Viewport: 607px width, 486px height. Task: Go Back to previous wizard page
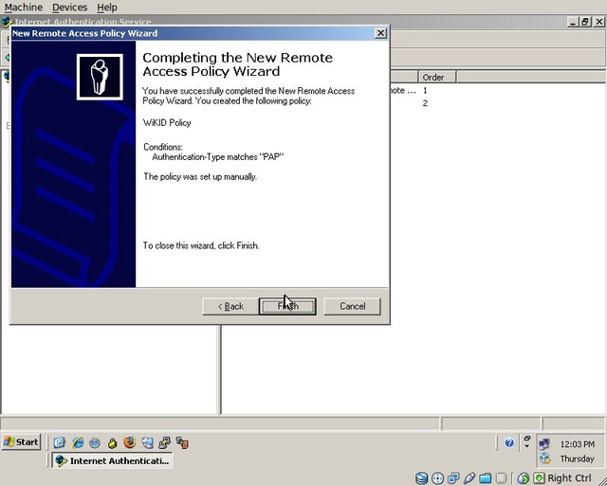pos(230,306)
